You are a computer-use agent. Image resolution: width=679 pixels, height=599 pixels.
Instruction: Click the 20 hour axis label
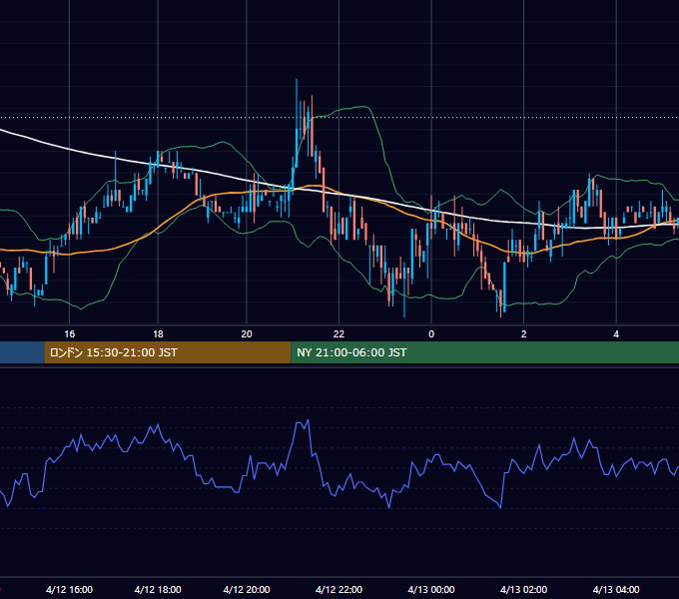247,333
